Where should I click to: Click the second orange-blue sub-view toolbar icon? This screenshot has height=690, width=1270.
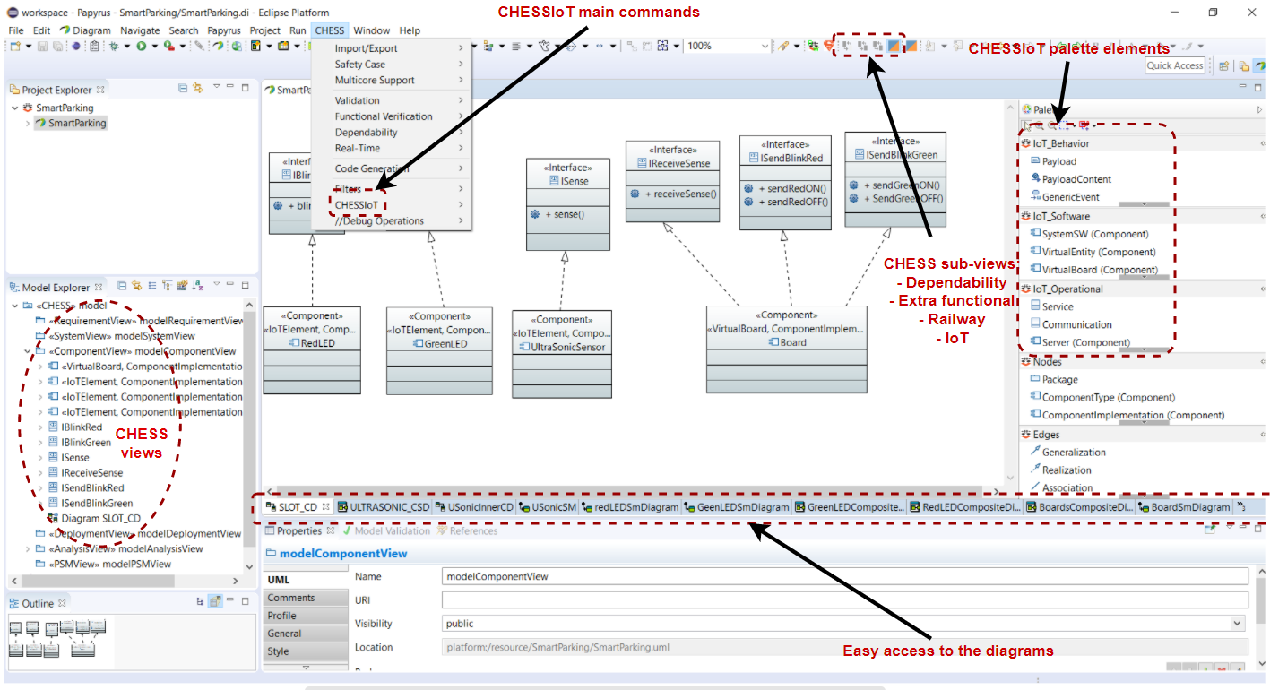pos(910,47)
